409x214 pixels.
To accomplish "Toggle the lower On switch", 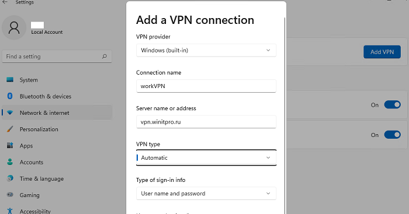I will coord(392,135).
